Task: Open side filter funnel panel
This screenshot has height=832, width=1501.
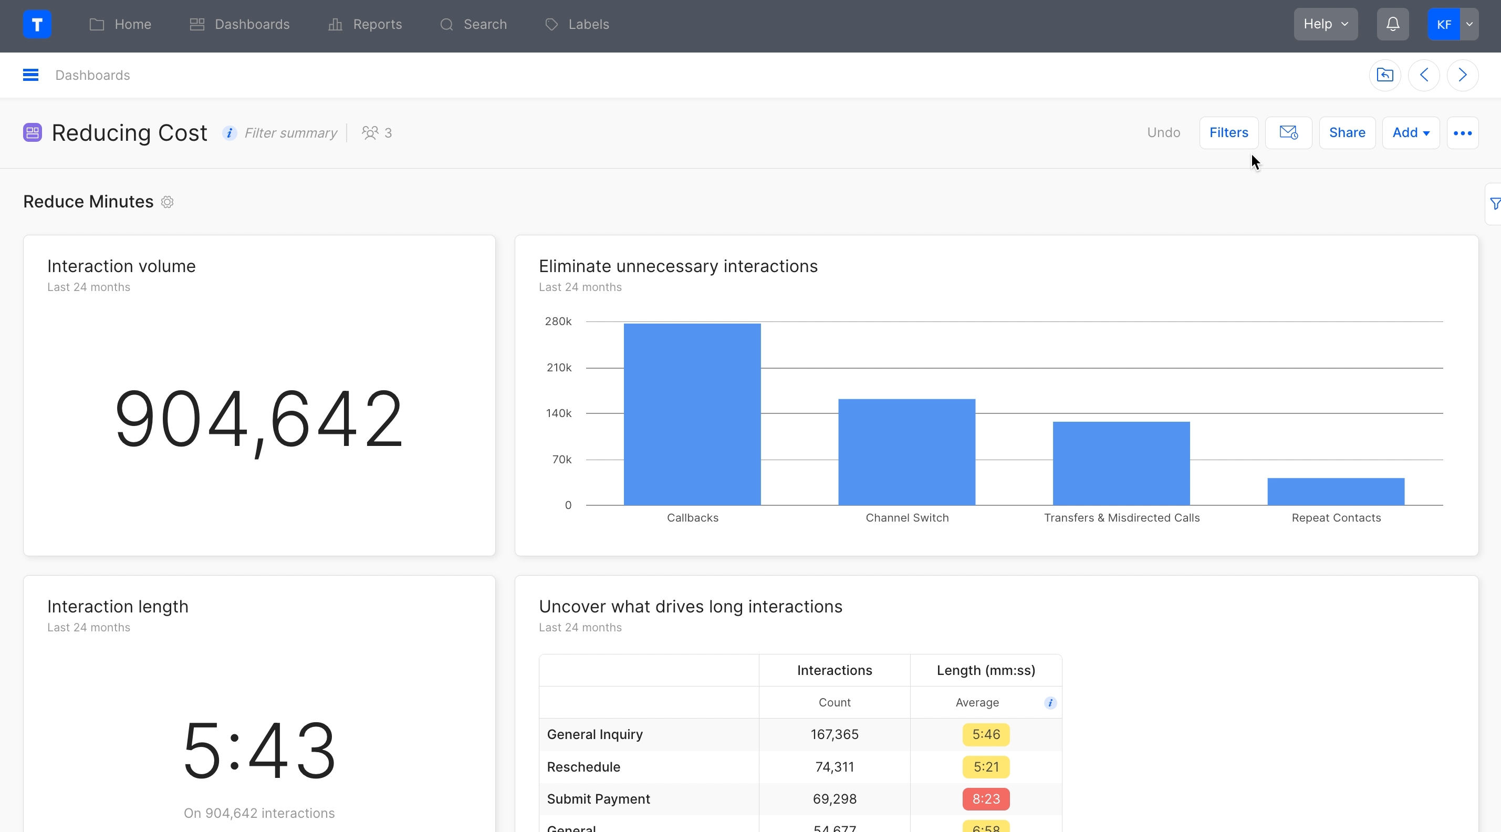Action: 1494,204
